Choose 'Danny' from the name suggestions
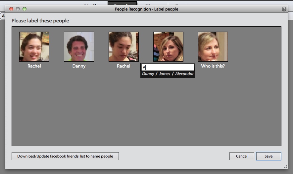The image size is (293, 174). point(148,74)
